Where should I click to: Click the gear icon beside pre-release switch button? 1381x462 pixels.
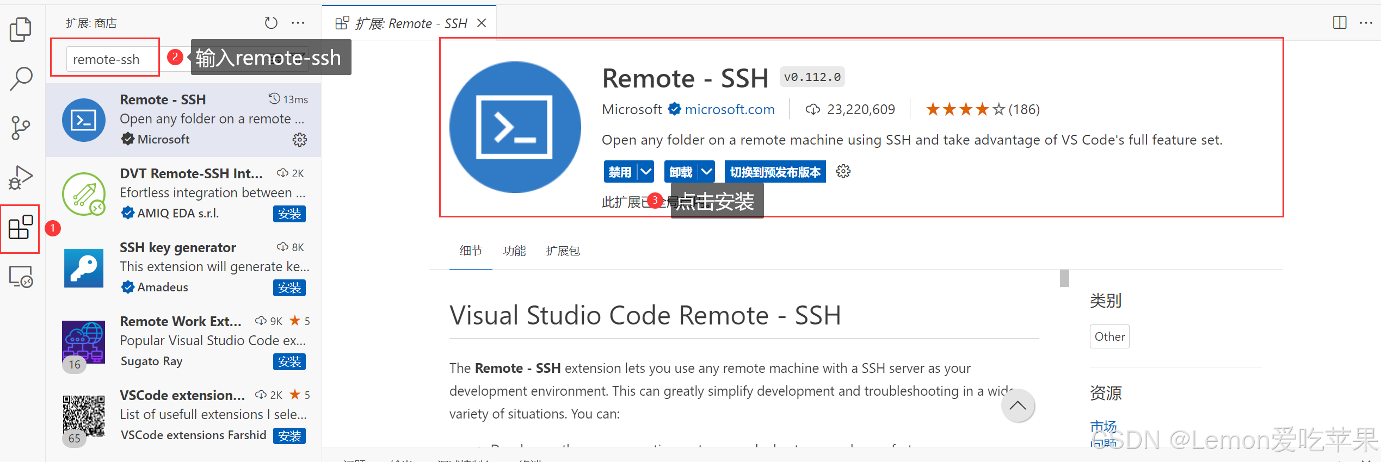[x=843, y=172]
